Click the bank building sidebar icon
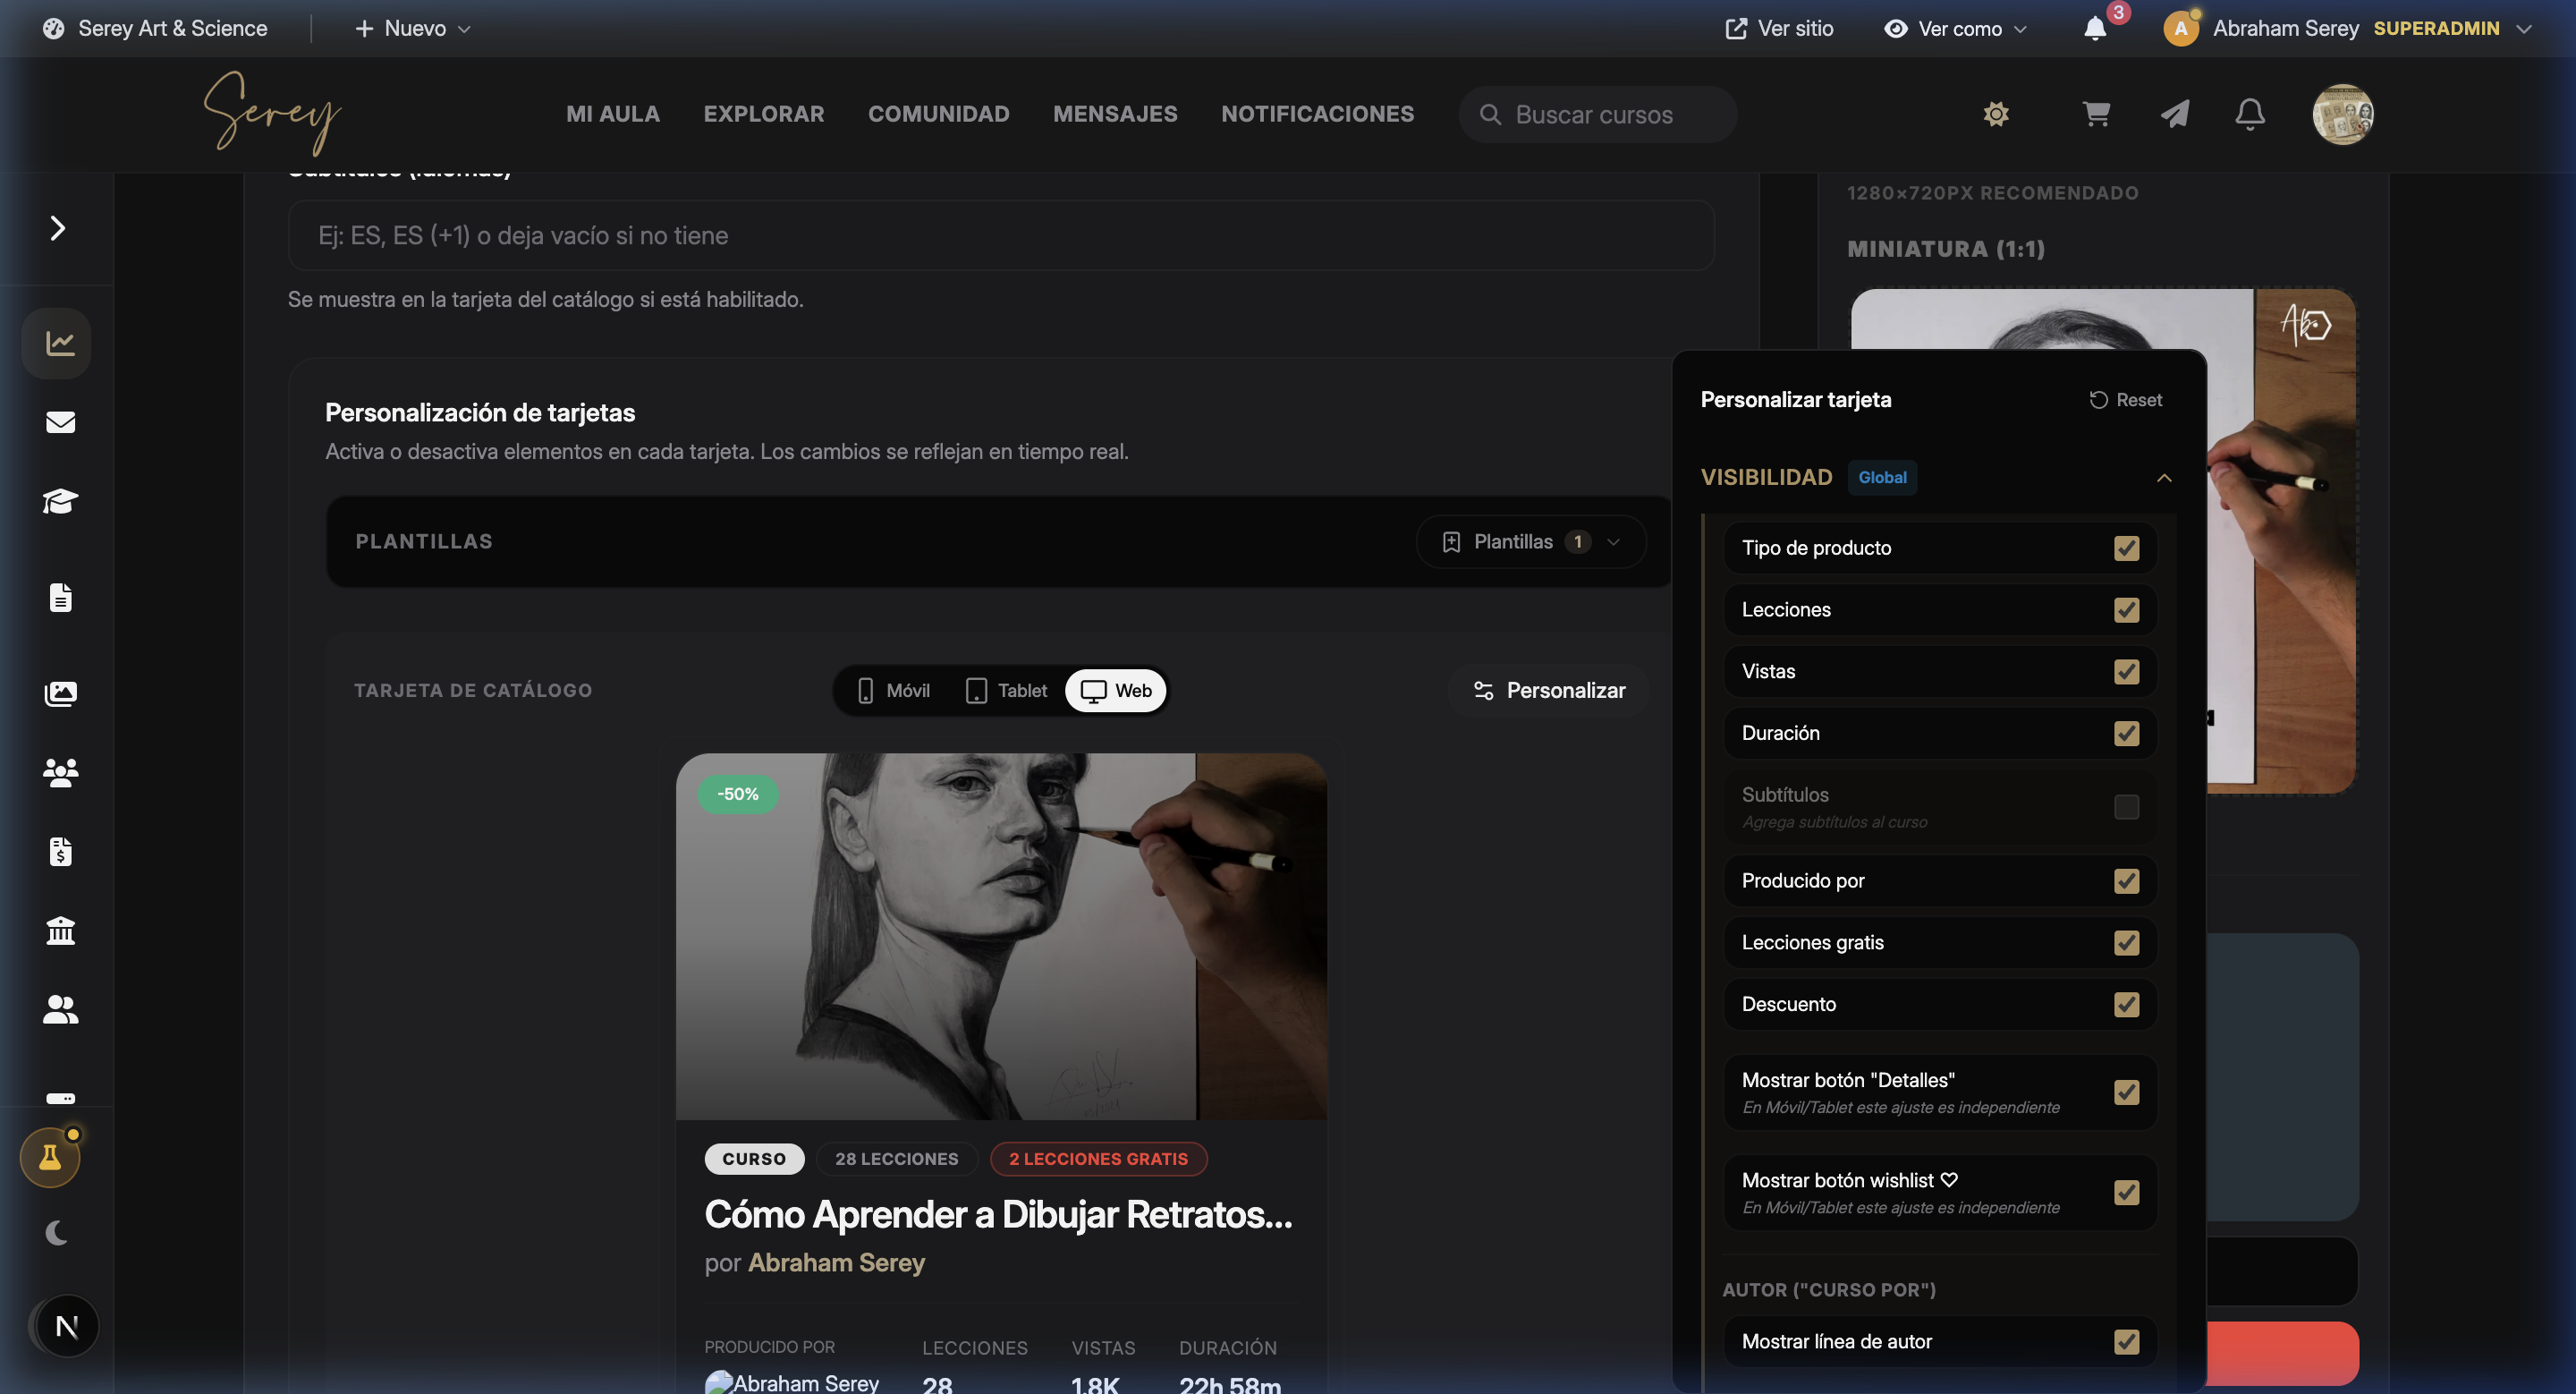 point(60,931)
